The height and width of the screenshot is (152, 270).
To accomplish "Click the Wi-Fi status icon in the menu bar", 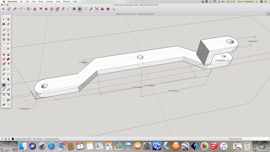I will click(x=215, y=2).
